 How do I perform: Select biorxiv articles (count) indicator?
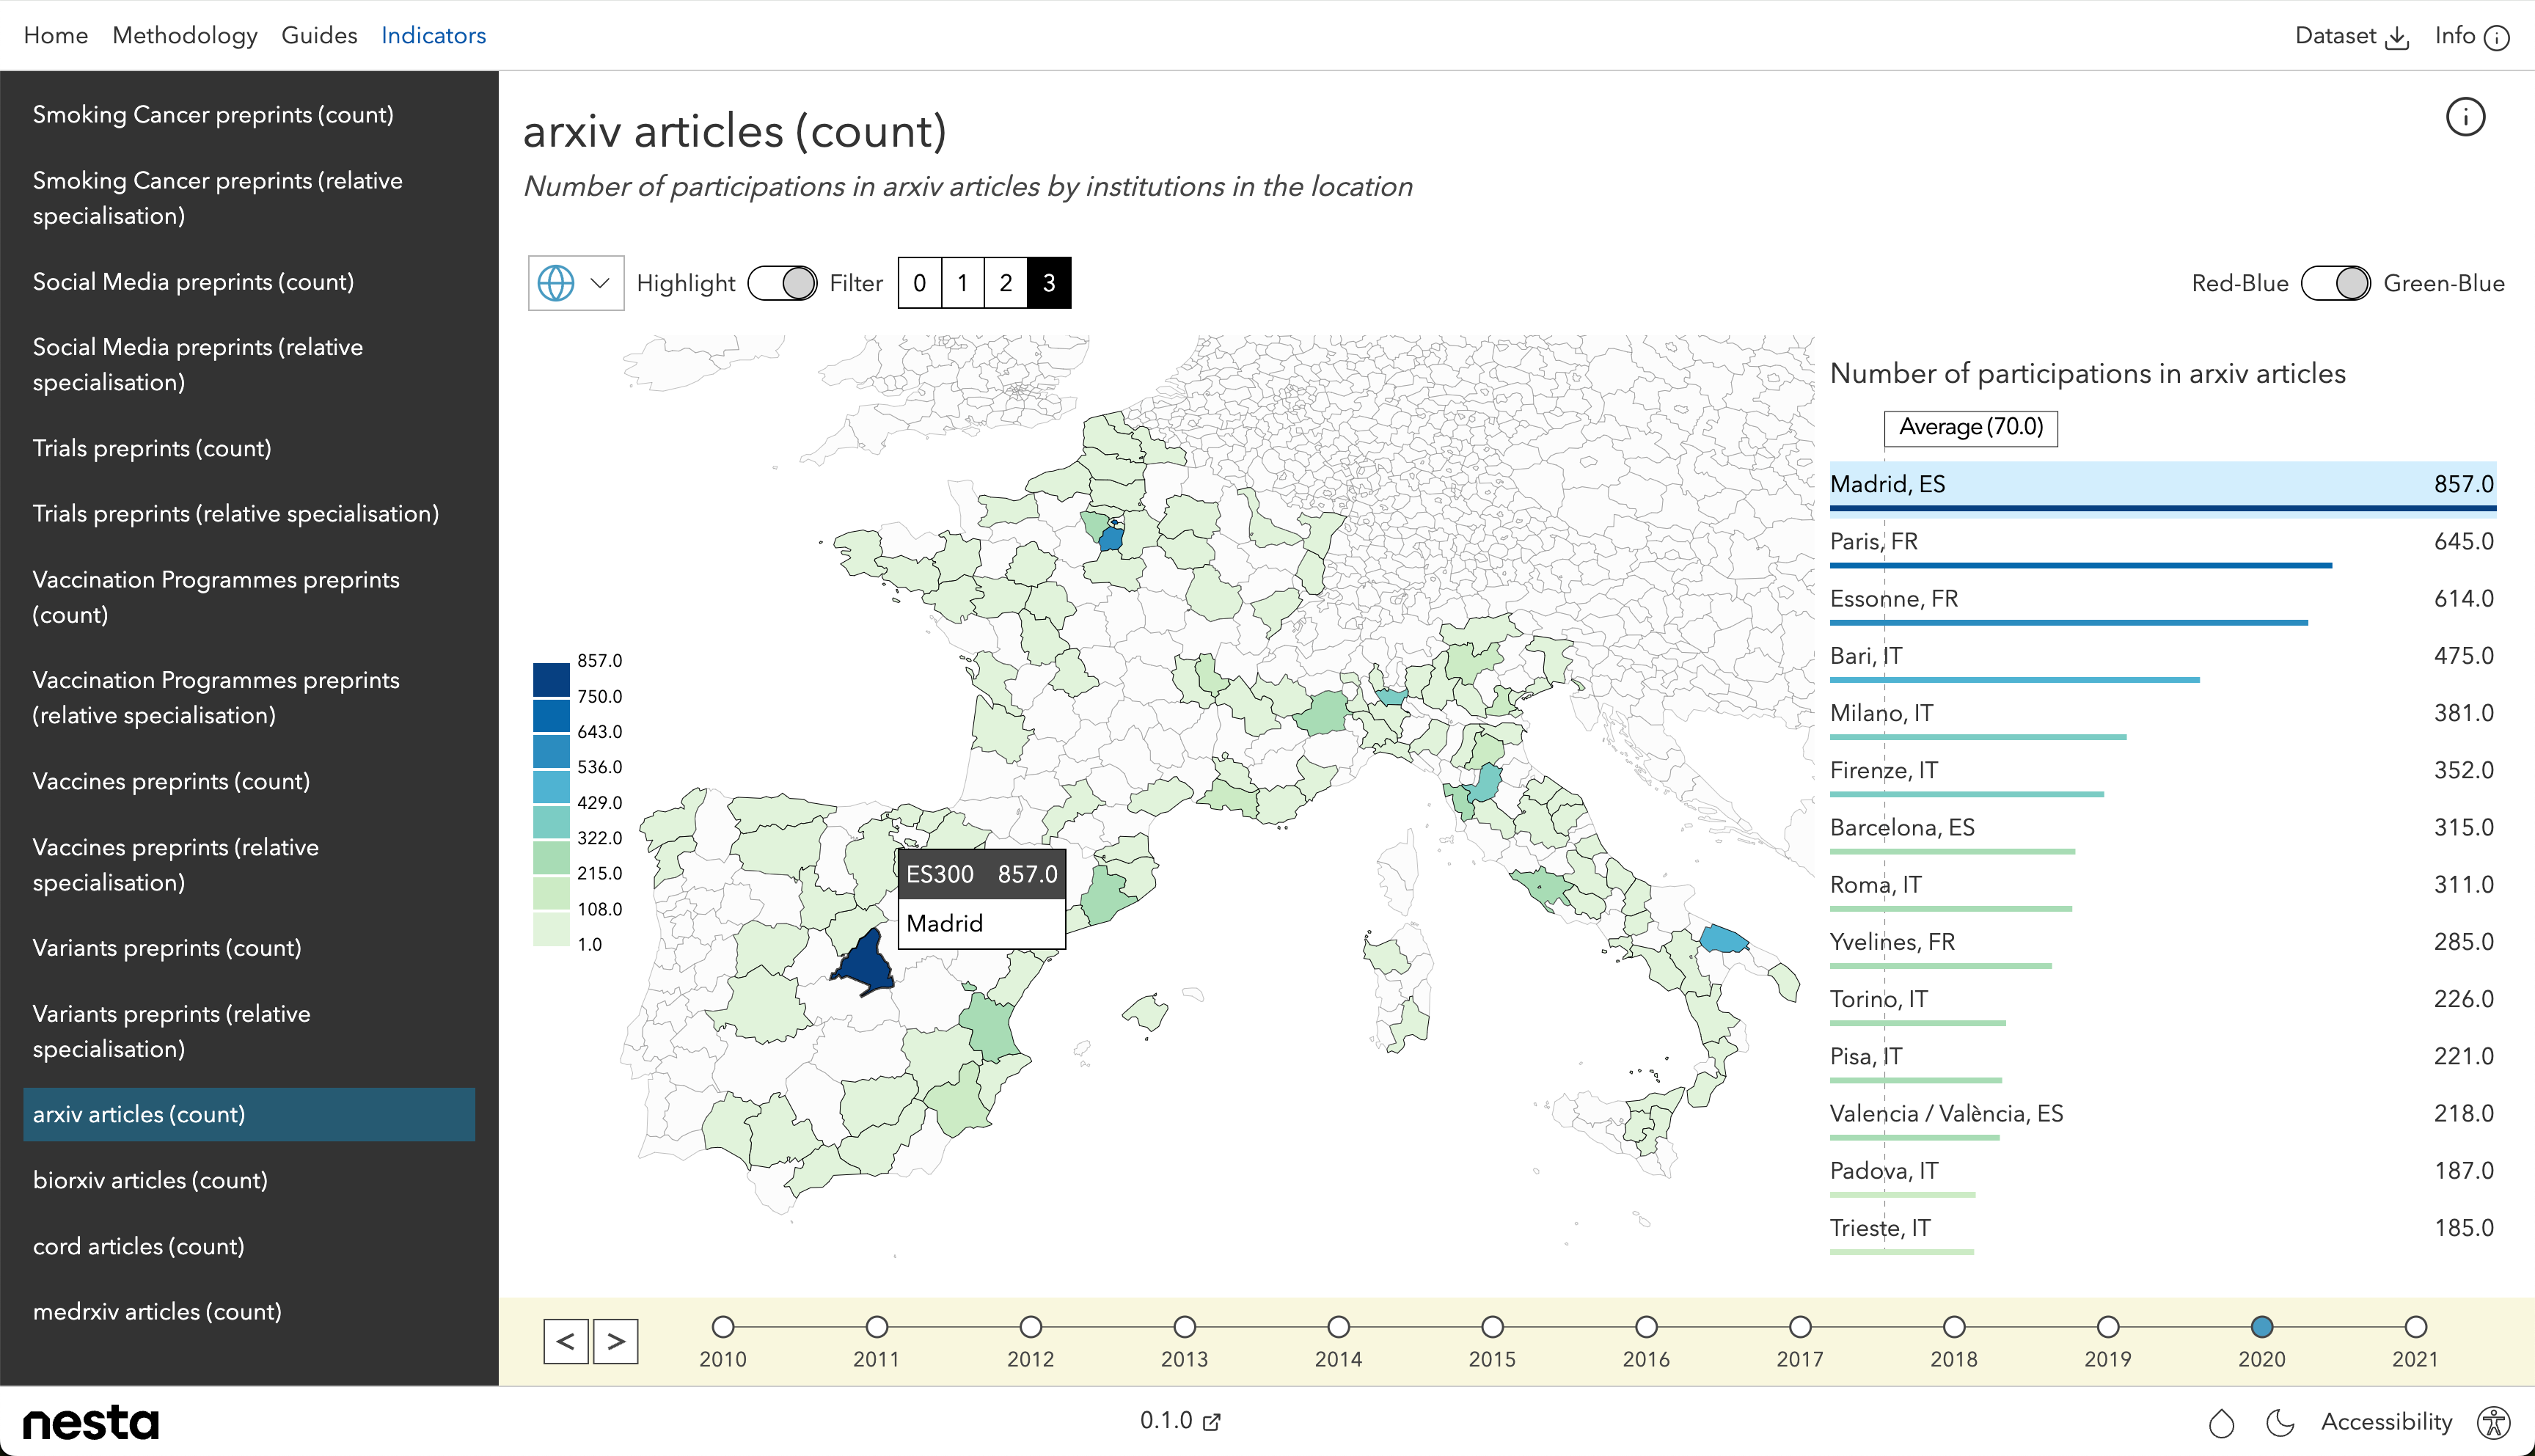coord(150,1180)
